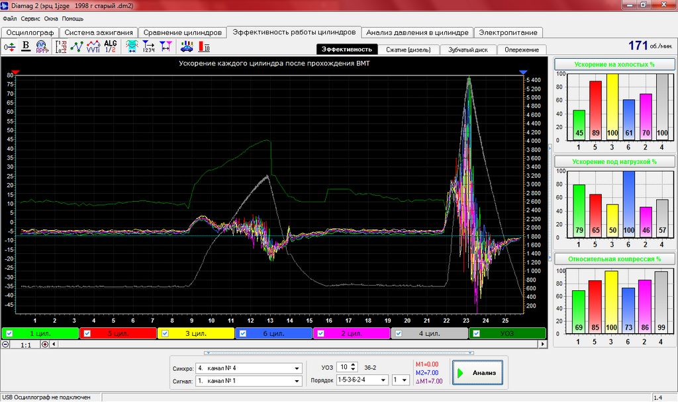The height and width of the screenshot is (402, 678).
Task: Decrease the УОЗ value with down arrow
Action: (354, 370)
